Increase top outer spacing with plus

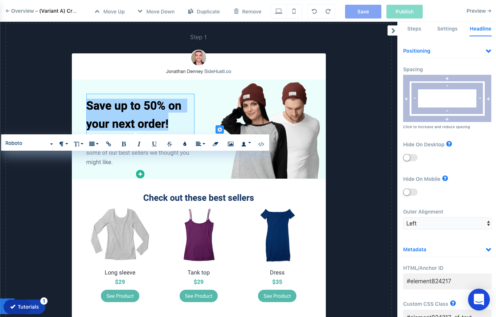click(447, 78)
